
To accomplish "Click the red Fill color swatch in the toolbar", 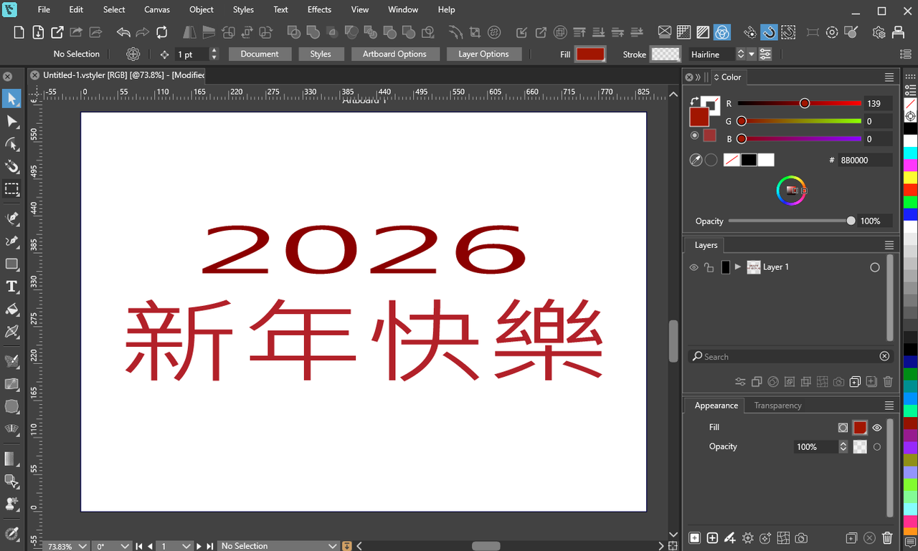I will click(590, 54).
